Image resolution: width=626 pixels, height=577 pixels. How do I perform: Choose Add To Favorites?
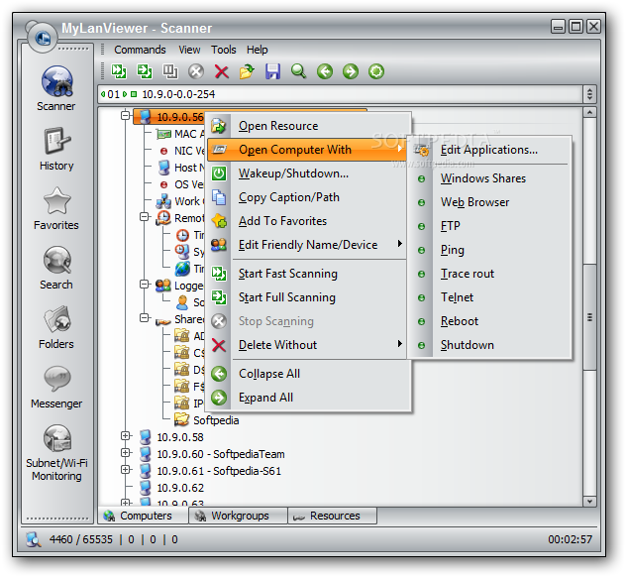point(307,221)
